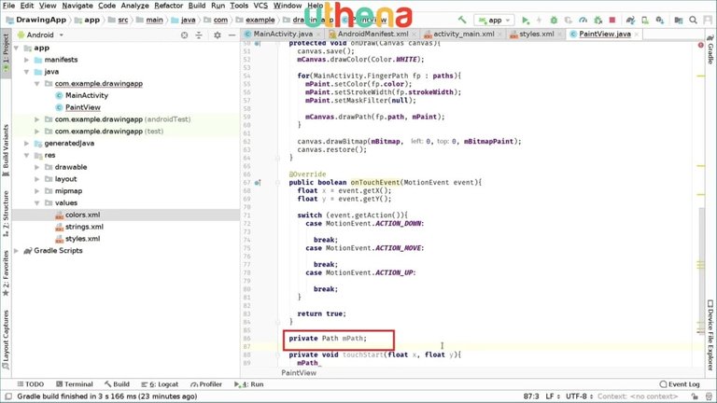Toggle the Logcat tool window
This screenshot has width=717, height=403.
coord(163,384)
